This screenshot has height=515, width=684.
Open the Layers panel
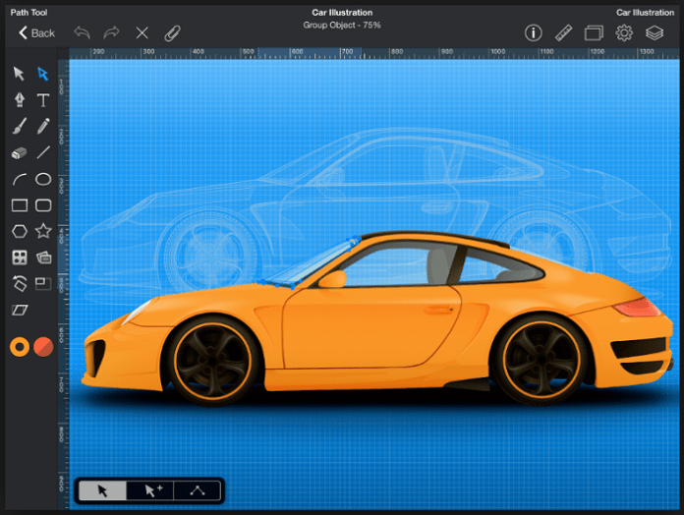[x=655, y=32]
